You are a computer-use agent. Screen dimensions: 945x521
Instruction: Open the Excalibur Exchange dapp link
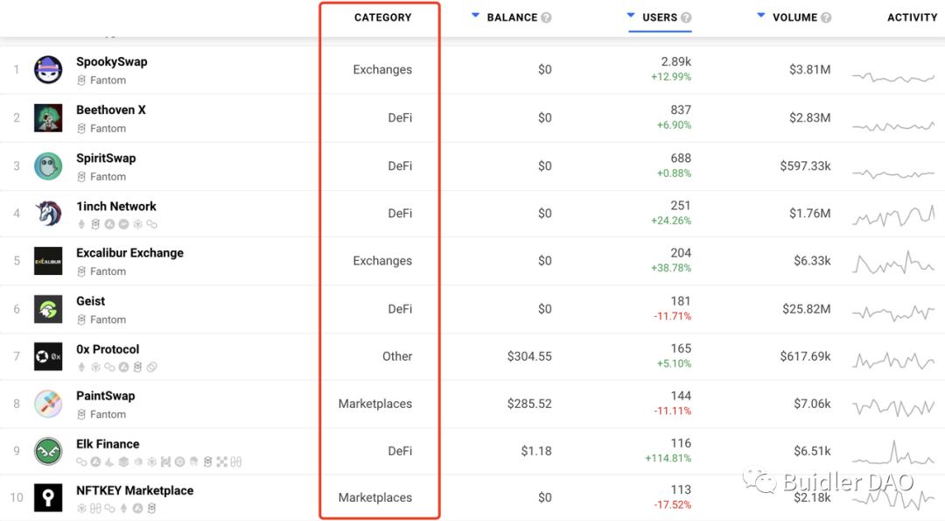click(129, 253)
